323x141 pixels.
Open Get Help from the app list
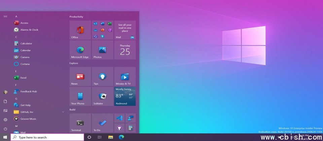coord(39,105)
